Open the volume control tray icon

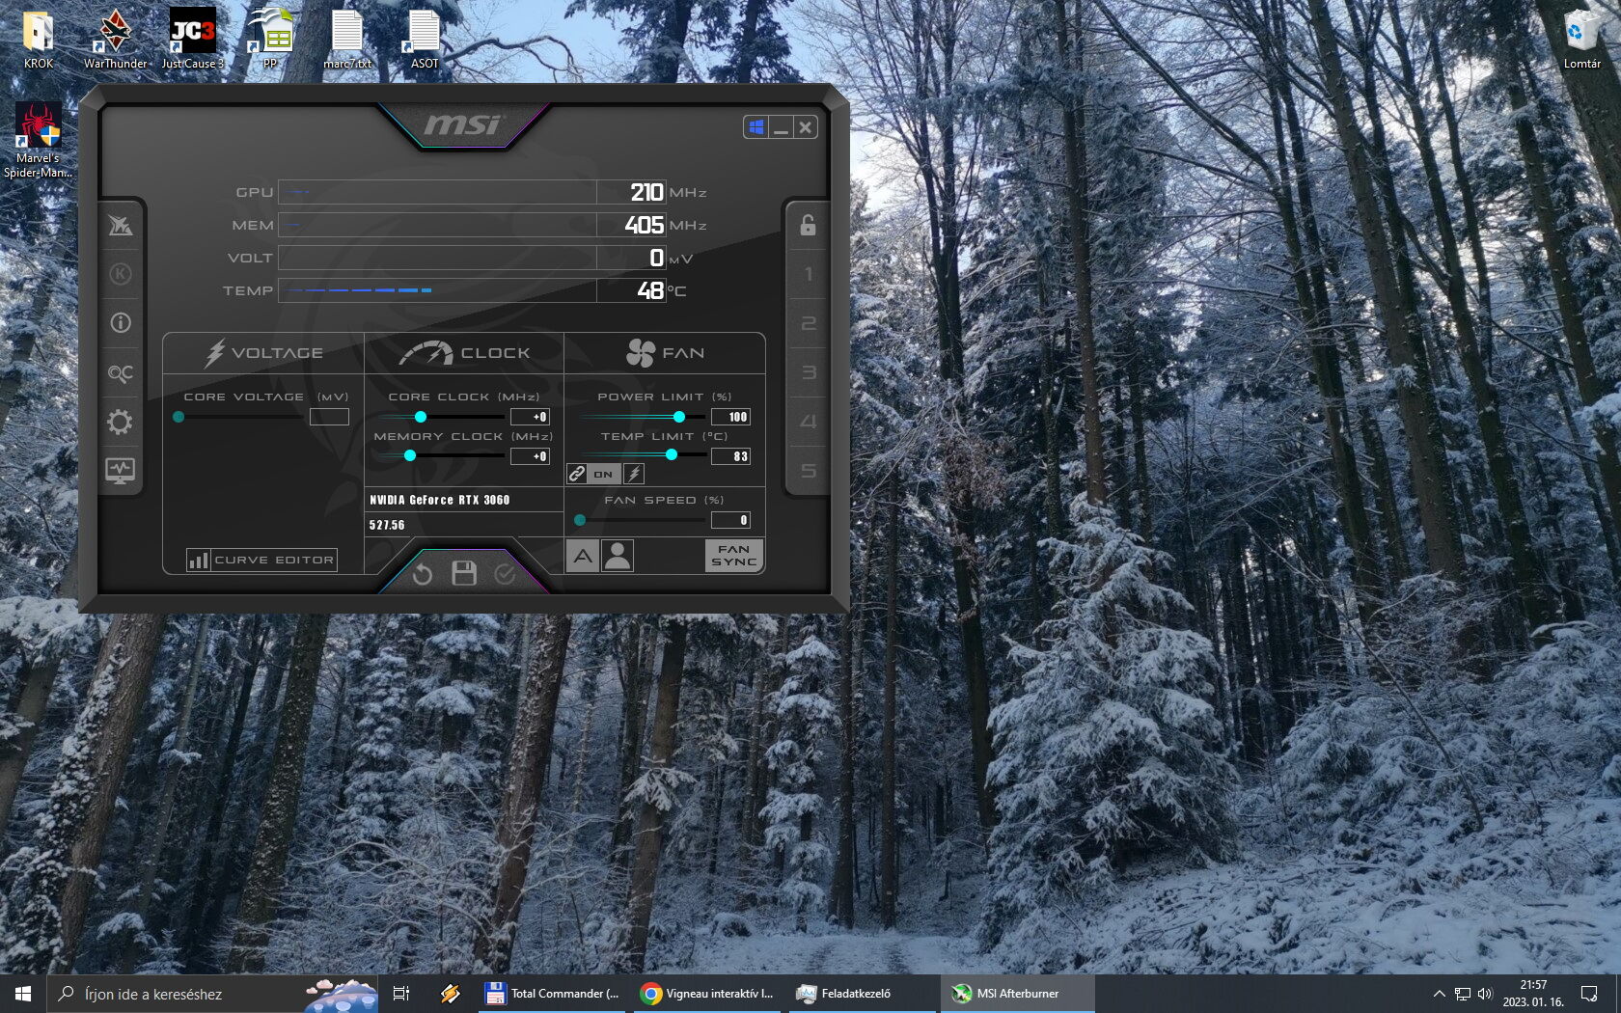pyautogui.click(x=1484, y=994)
